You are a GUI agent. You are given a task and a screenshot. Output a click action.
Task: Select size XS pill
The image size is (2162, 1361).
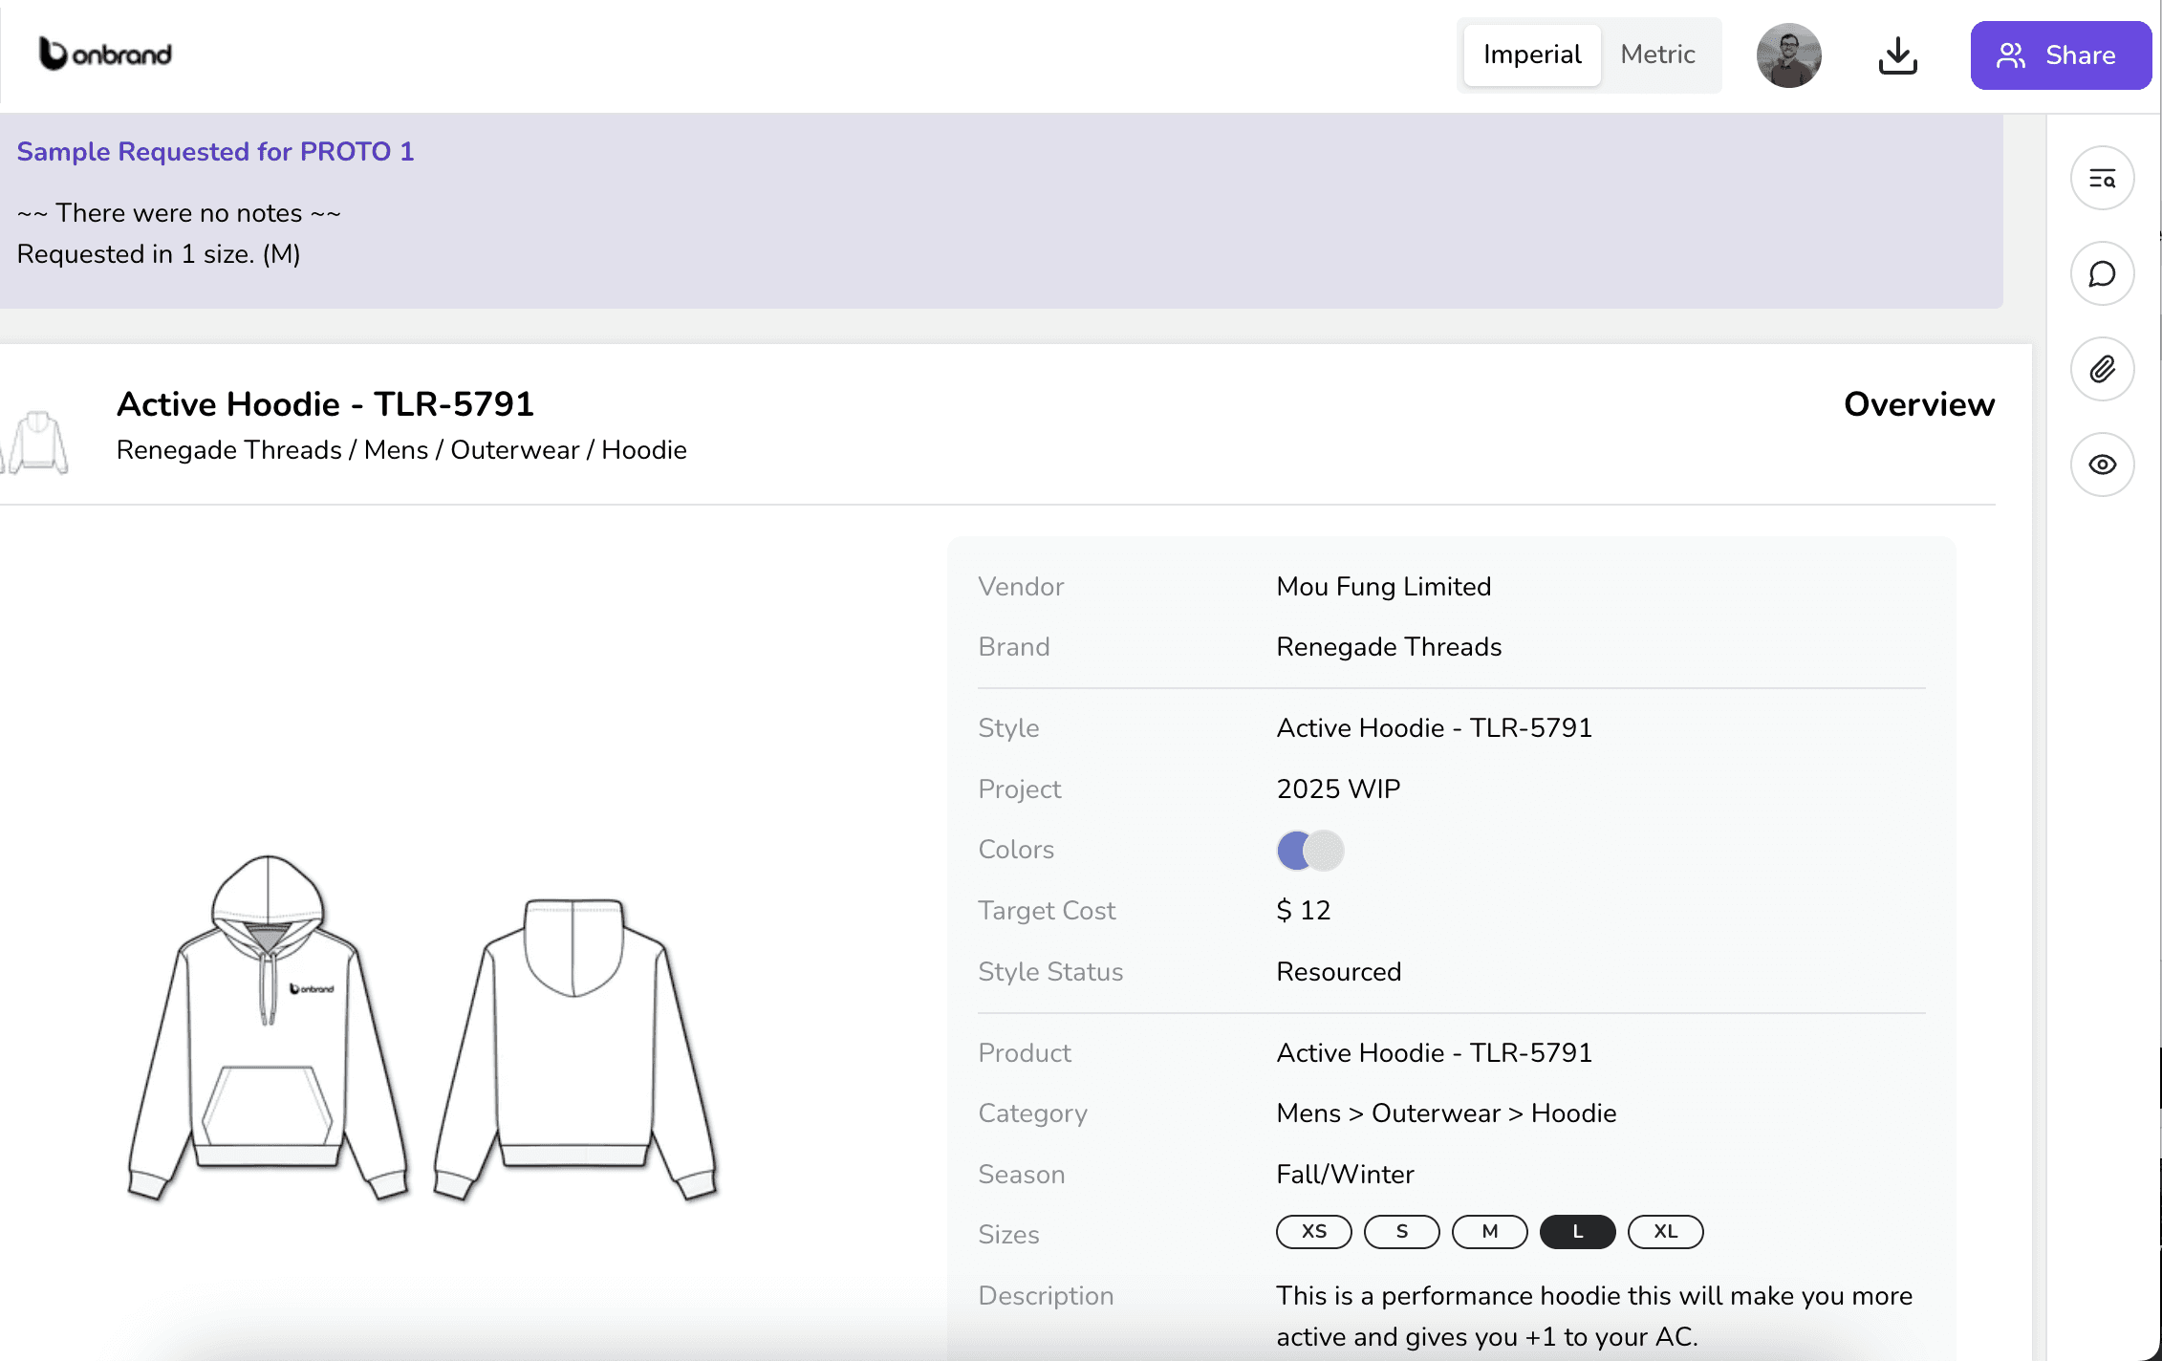pos(1313,1231)
